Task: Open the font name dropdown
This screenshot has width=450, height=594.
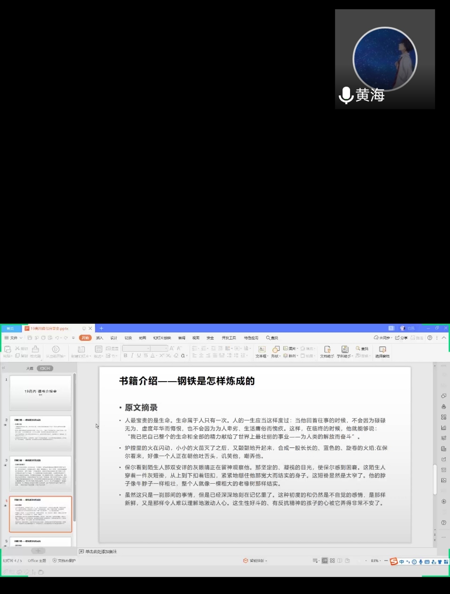Action: click(x=136, y=348)
